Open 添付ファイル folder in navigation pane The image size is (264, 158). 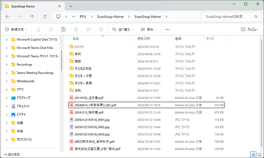24,139
